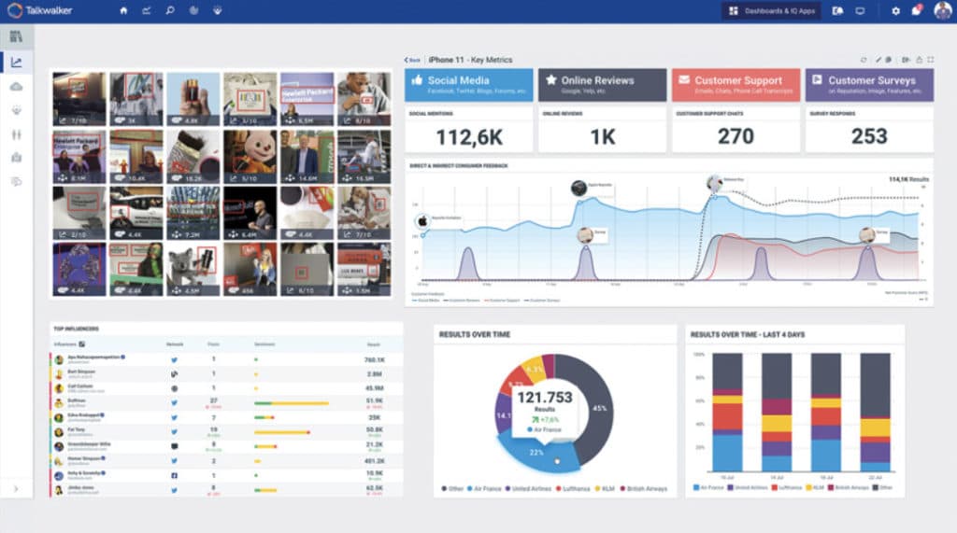Select the Customer Surveys tab
The width and height of the screenshot is (957, 533).
click(870, 85)
